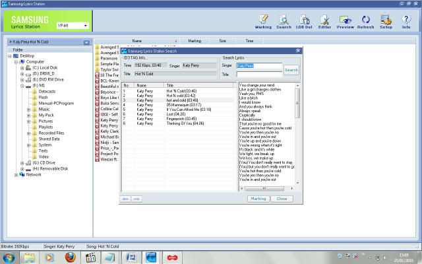This screenshot has width=422, height=264.
Task: Open the Preview tool
Action: pyautogui.click(x=346, y=22)
